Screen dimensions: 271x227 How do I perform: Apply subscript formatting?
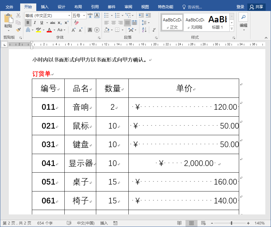coord(60,23)
